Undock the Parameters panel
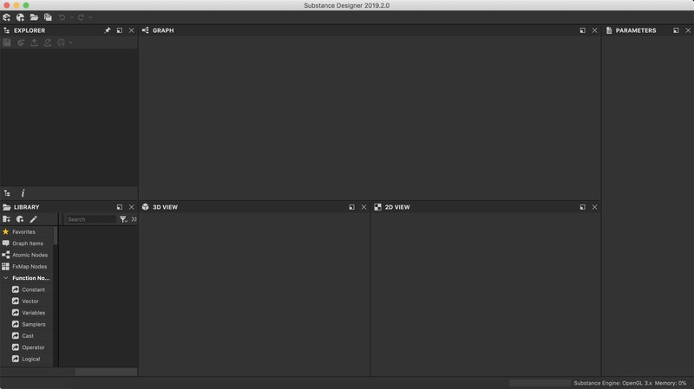The width and height of the screenshot is (694, 389). click(x=676, y=30)
